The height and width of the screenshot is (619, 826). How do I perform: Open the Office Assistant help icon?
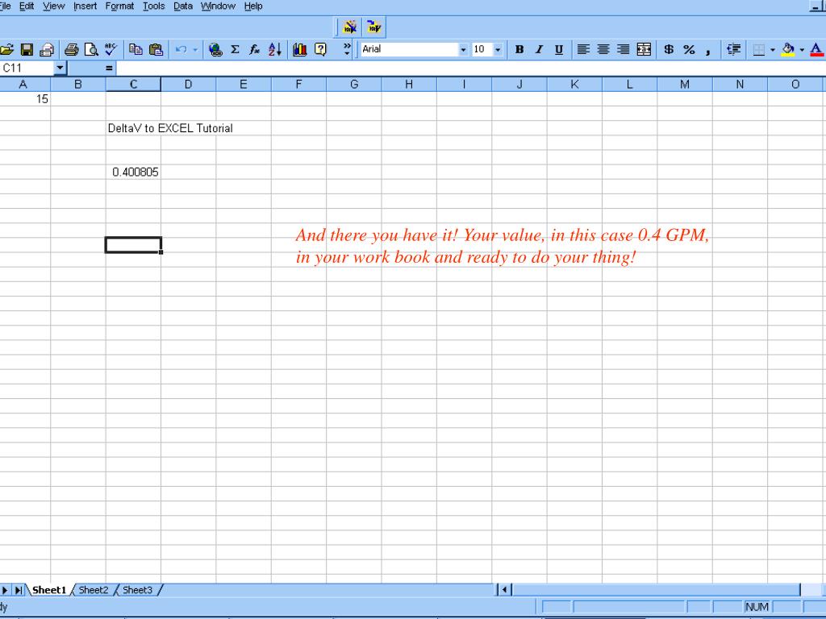tap(319, 49)
